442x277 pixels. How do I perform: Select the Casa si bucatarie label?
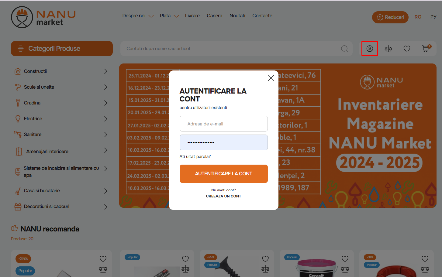click(42, 191)
